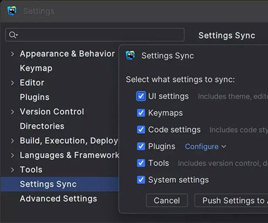Select the Editor category label
This screenshot has height=223, width=268.
32,83
